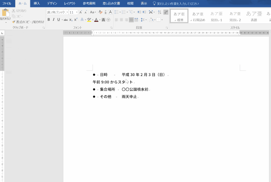Click the Paste (貼り付け) icon

coord(5,13)
